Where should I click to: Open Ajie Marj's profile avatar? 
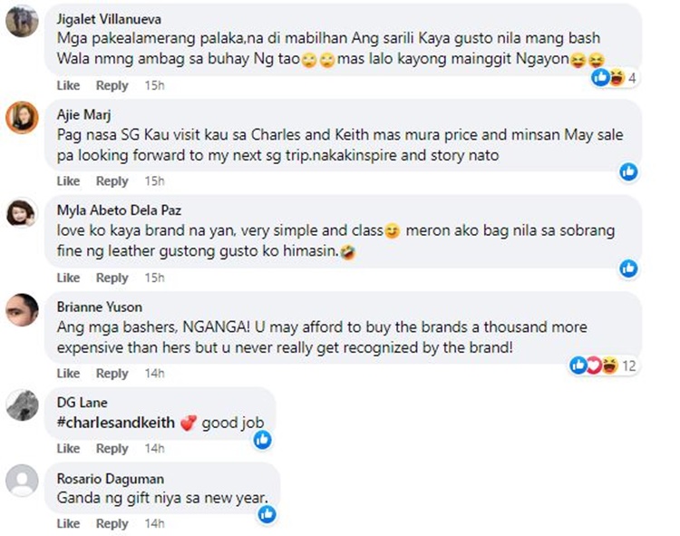click(22, 118)
